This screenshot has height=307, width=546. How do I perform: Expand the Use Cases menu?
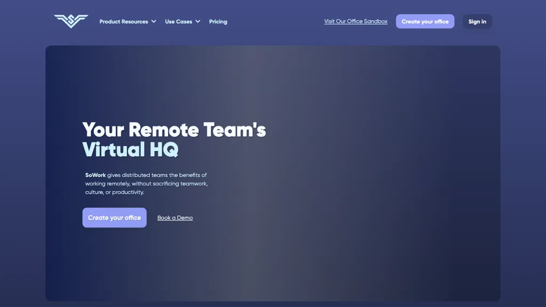pos(179,21)
